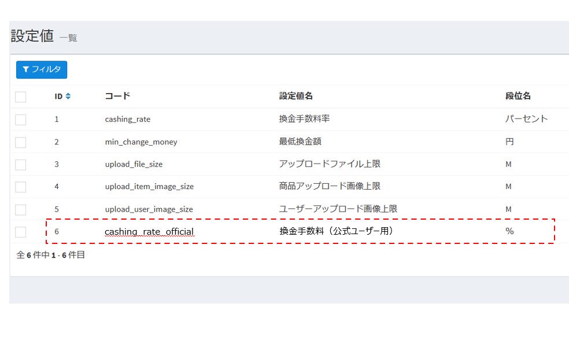Toggle the select-all checkbox in table header
The height and width of the screenshot is (348, 569).
click(21, 97)
